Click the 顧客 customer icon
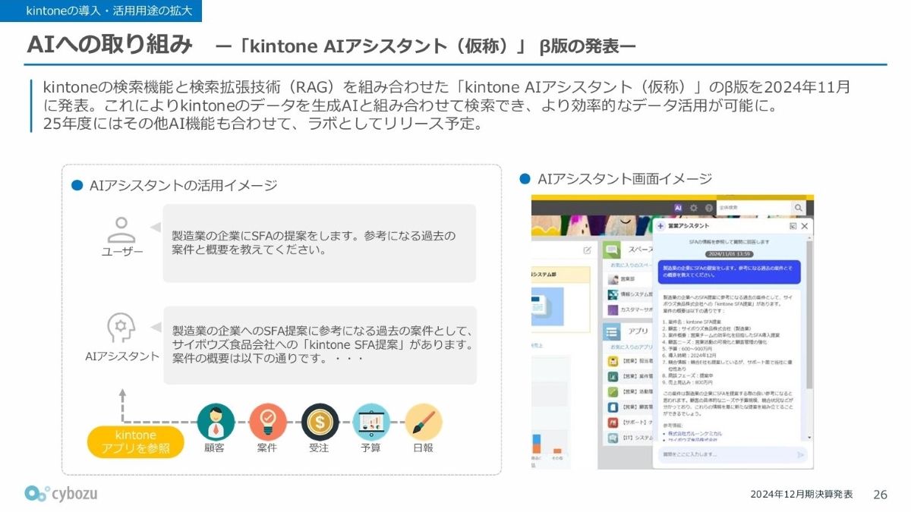911x512 pixels. tap(216, 422)
